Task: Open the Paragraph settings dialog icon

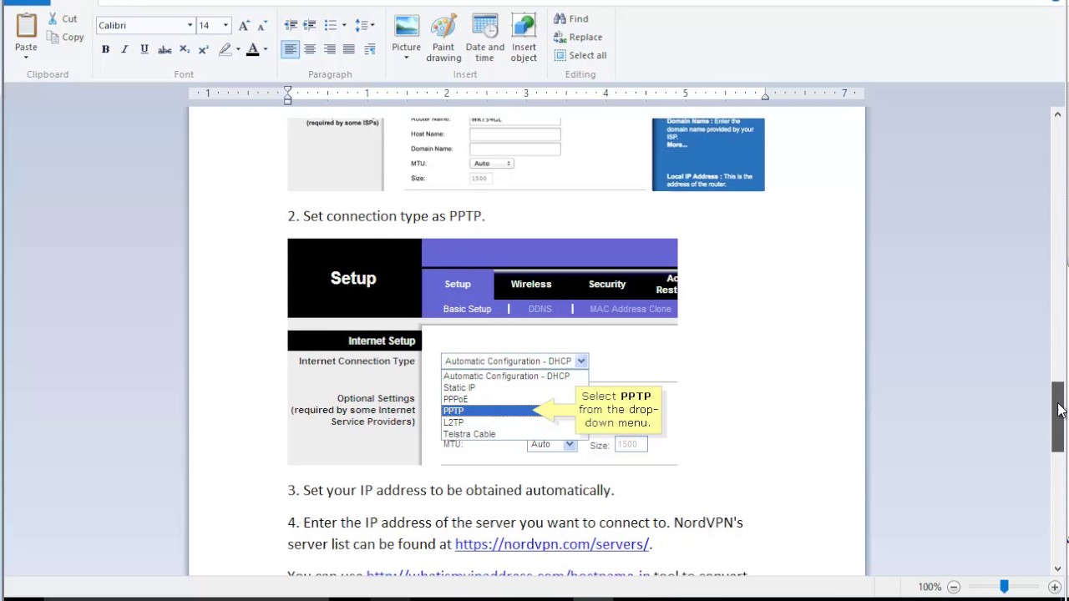Action: pos(370,49)
